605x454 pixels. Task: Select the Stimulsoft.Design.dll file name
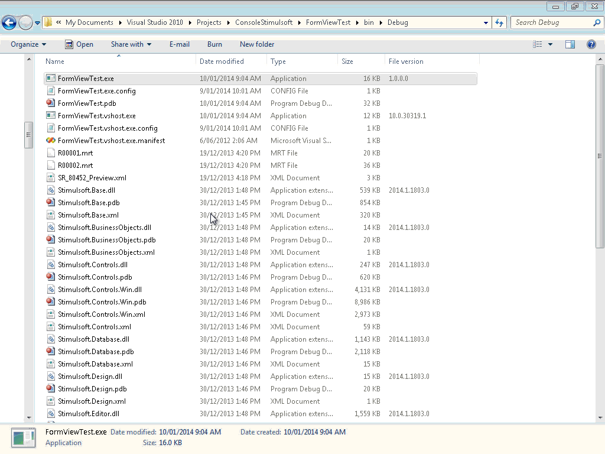90,377
